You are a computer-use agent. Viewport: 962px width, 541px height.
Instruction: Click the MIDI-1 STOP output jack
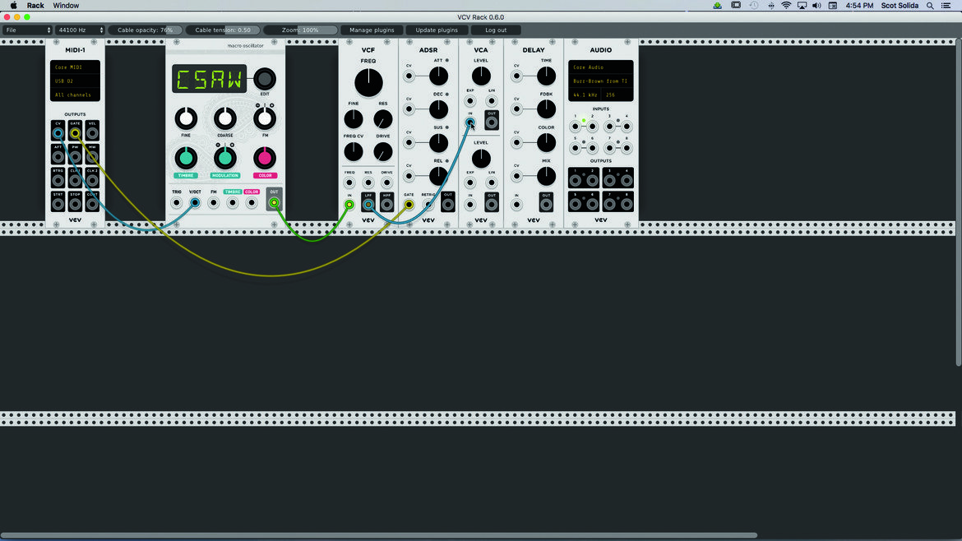[75, 203]
